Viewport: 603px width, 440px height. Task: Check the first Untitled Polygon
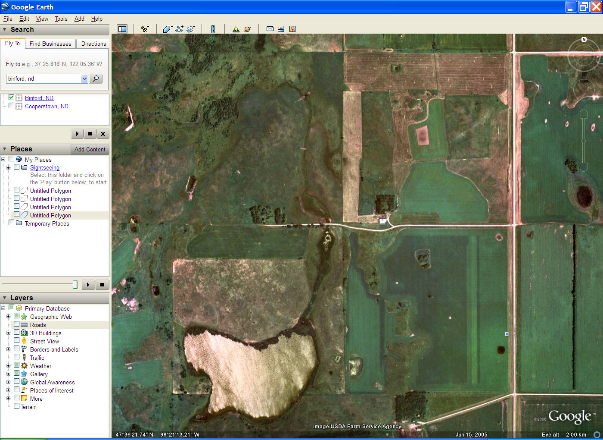pyautogui.click(x=16, y=190)
